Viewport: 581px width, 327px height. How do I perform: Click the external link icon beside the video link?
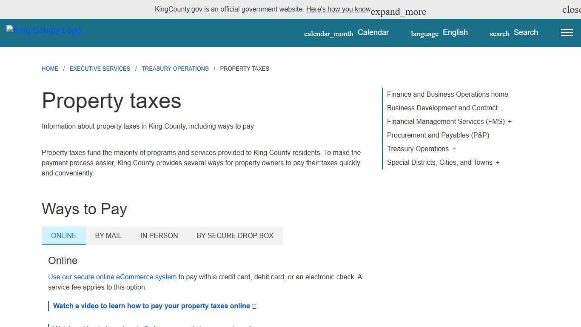click(254, 306)
